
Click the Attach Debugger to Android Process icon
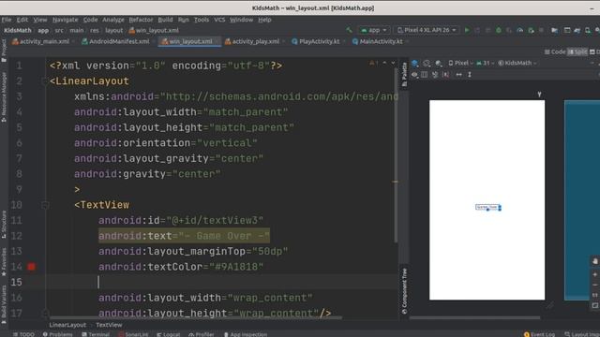[x=531, y=30]
